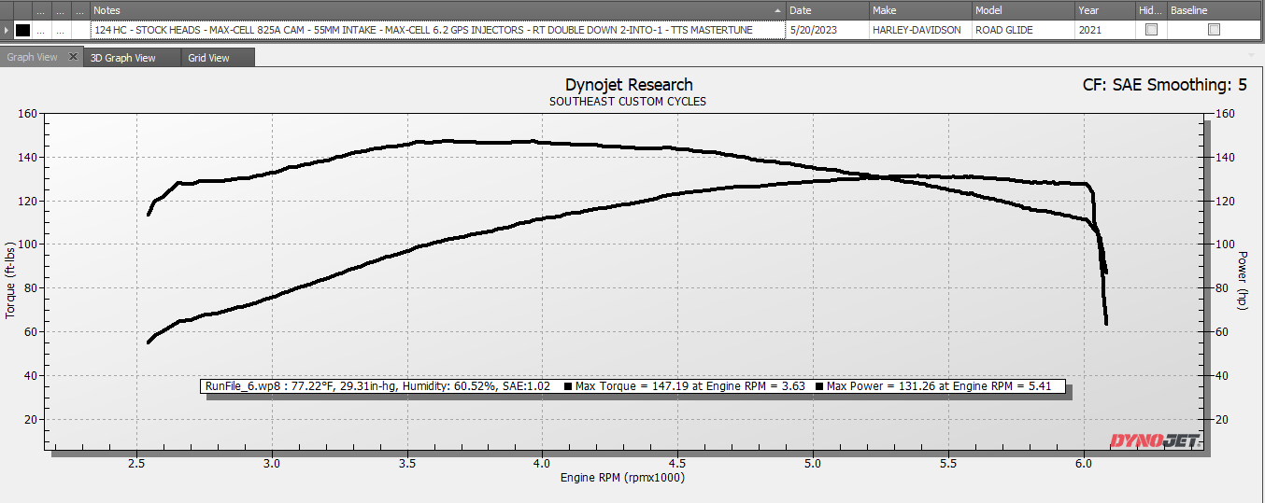
Task: Click the Notes sort arrow indicator
Action: 777,10
